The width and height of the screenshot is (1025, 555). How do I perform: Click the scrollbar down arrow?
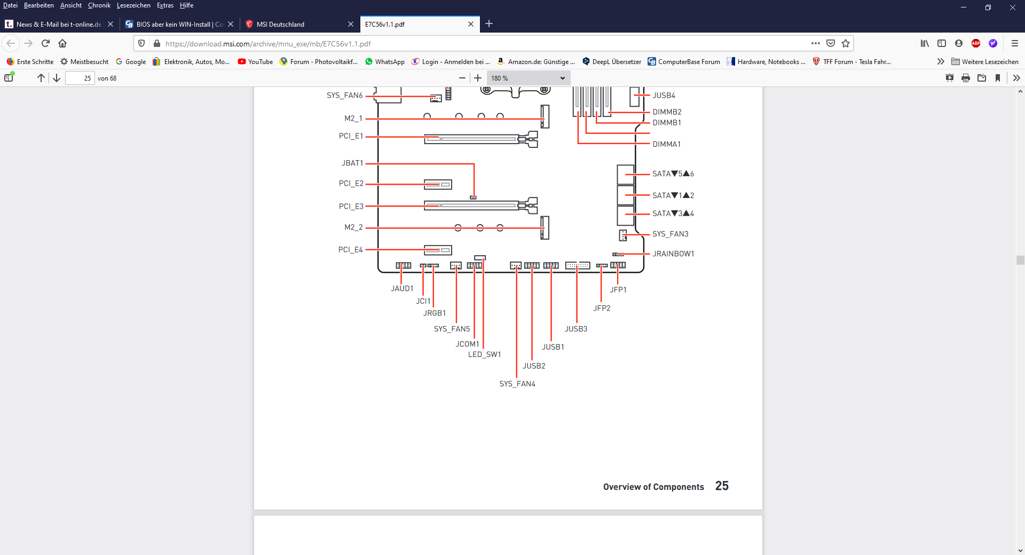click(x=1020, y=550)
